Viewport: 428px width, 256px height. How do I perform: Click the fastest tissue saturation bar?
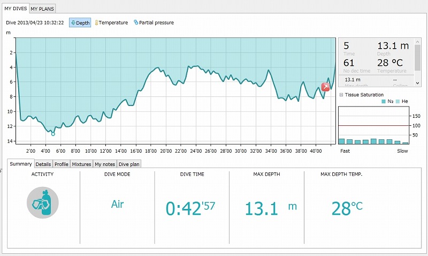pyautogui.click(x=341, y=141)
